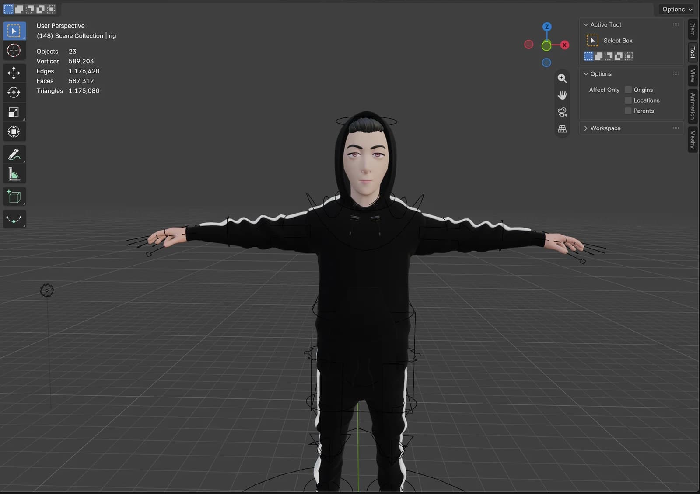Choose extend selection mode in viewport header

click(x=19, y=9)
